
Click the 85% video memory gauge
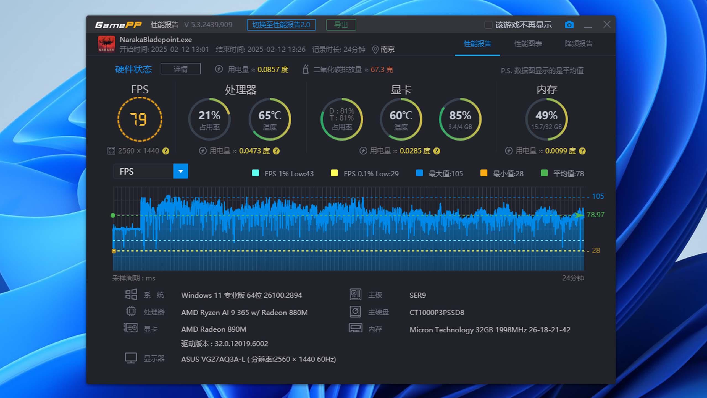[460, 119]
